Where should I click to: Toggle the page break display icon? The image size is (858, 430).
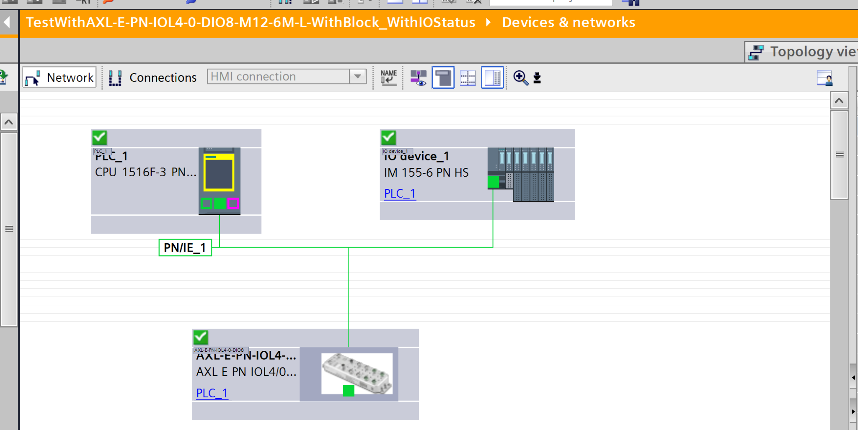tap(443, 78)
